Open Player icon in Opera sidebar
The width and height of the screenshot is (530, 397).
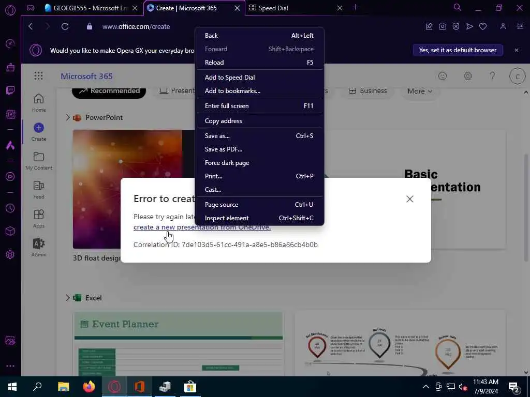10,177
